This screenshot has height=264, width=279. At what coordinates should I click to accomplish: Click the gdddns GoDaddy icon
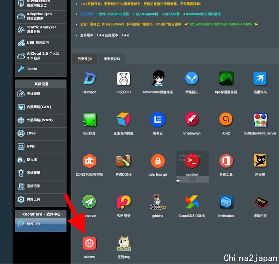pyautogui.click(x=158, y=202)
